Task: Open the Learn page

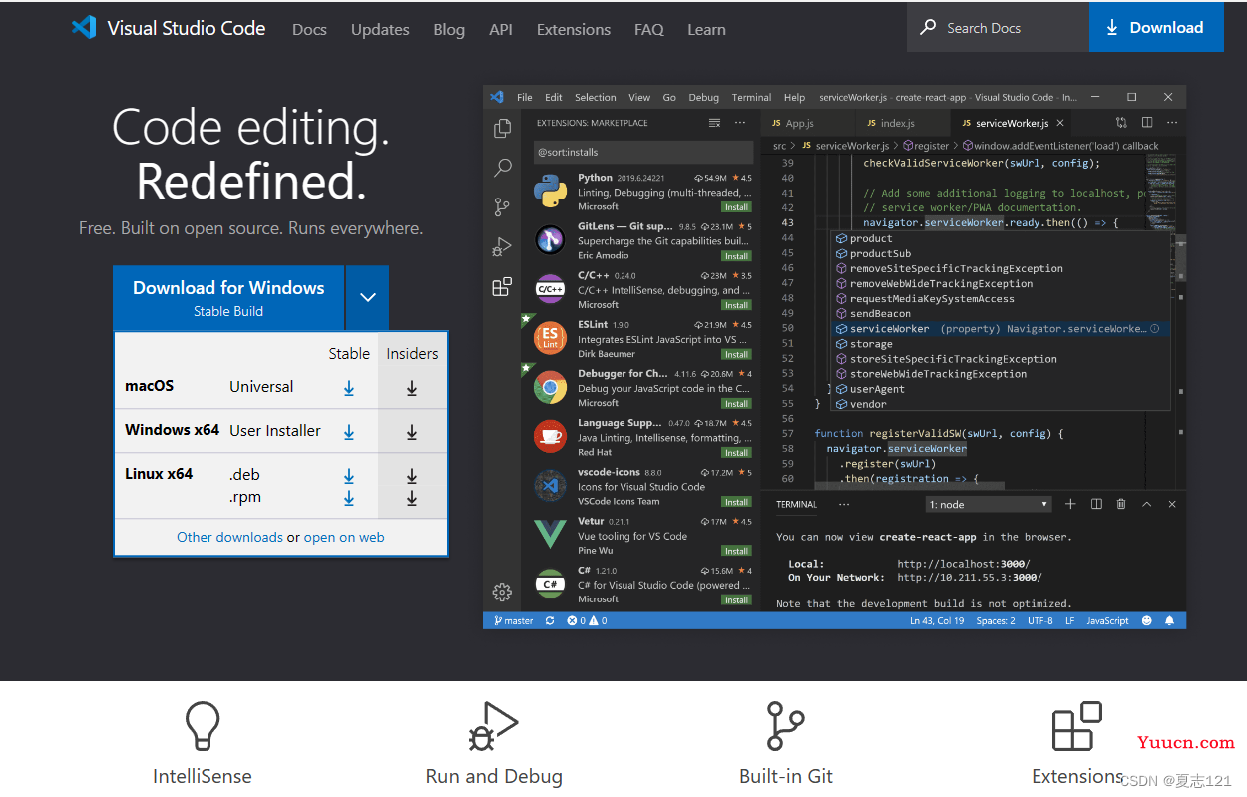Action: point(706,29)
